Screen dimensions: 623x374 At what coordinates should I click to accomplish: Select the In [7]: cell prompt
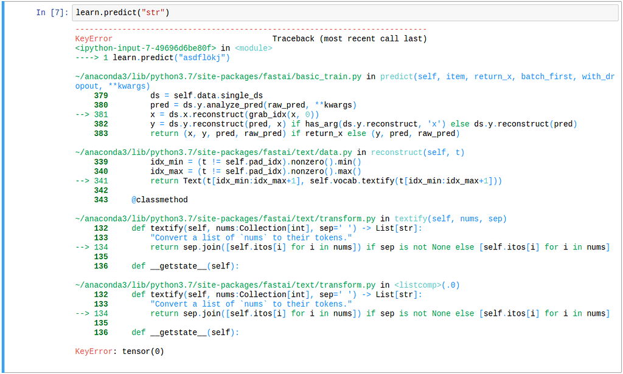pos(52,13)
